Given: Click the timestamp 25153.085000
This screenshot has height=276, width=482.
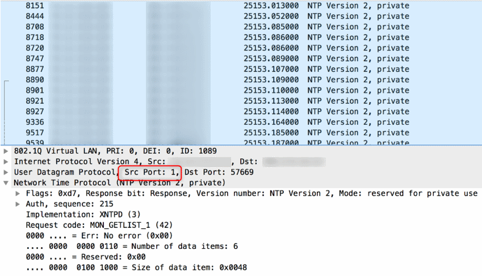Looking at the screenshot, I should pos(271,27).
